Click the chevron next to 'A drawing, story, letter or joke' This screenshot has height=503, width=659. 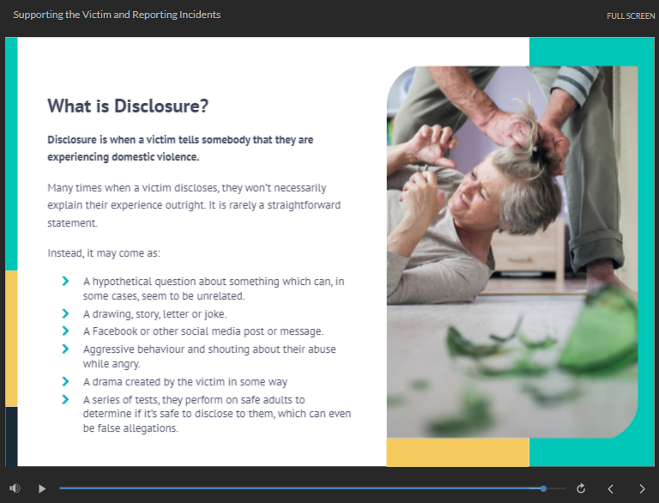(x=65, y=314)
